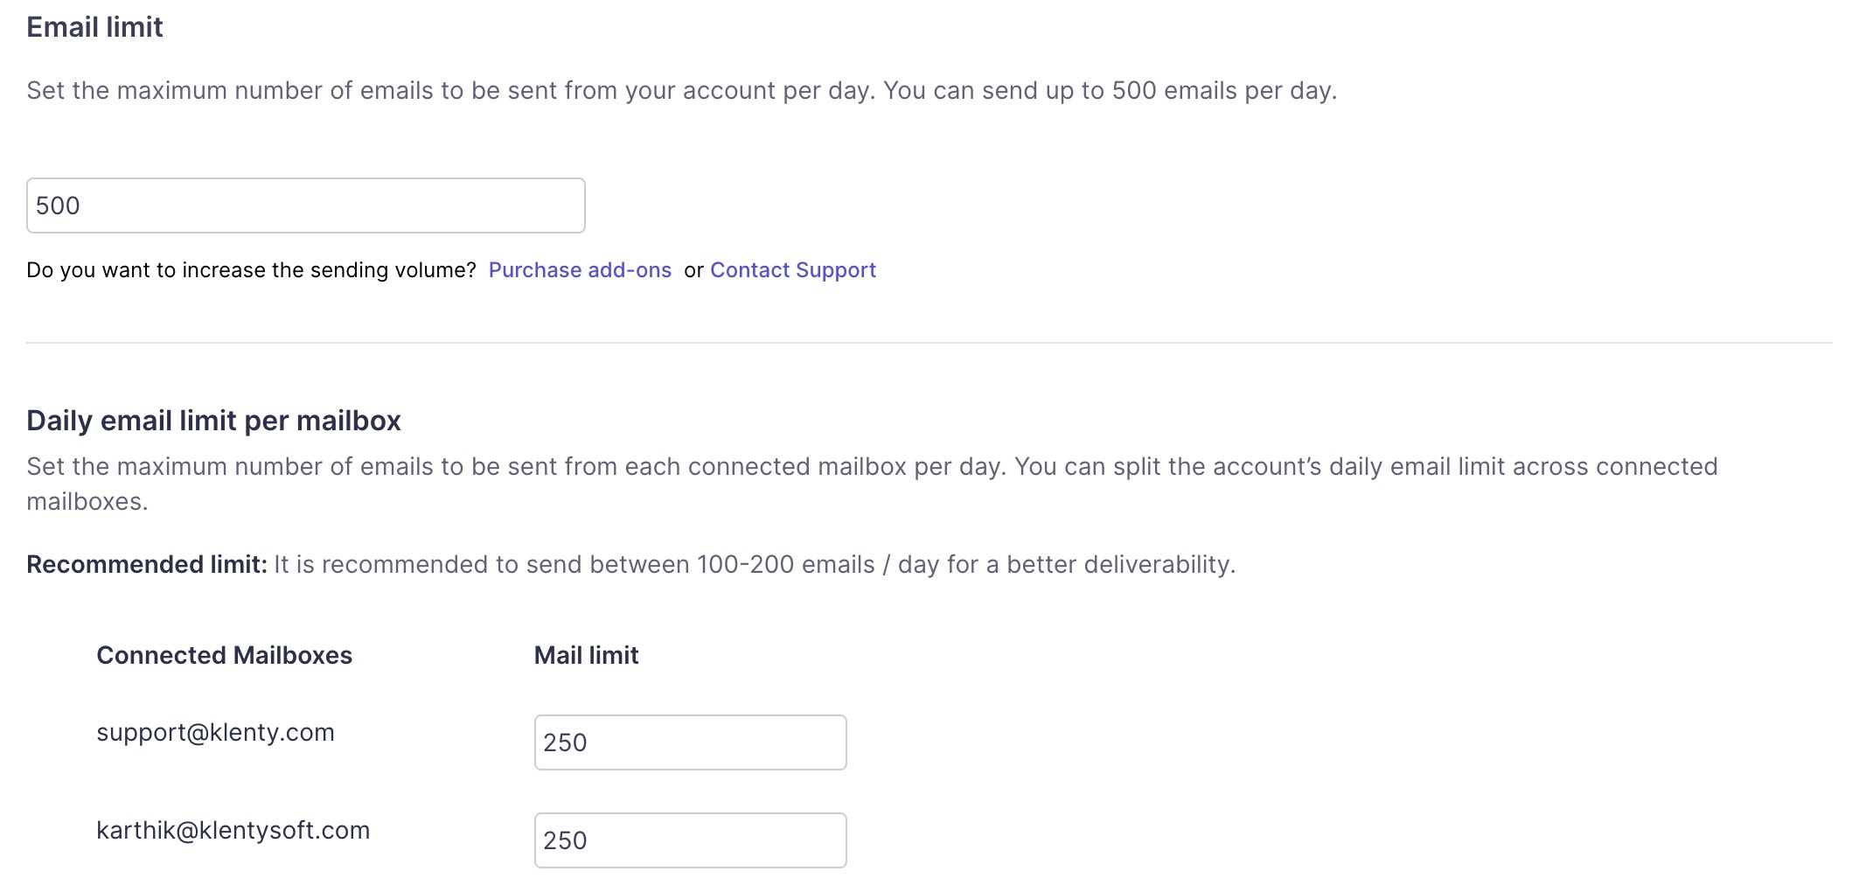Screen dimensions: 1859x892
Task: Click the Contact Support link
Action: coord(792,270)
